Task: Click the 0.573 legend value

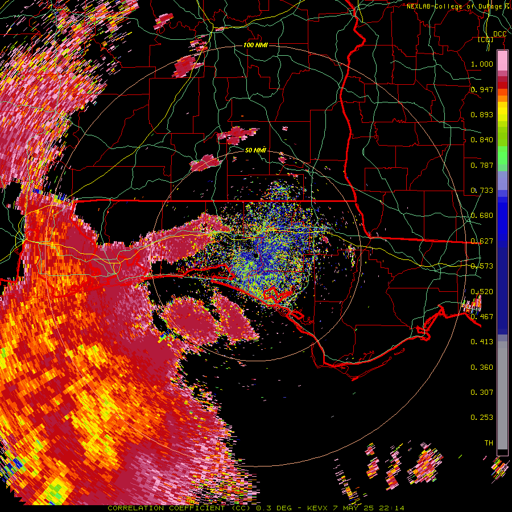Action: click(x=482, y=266)
